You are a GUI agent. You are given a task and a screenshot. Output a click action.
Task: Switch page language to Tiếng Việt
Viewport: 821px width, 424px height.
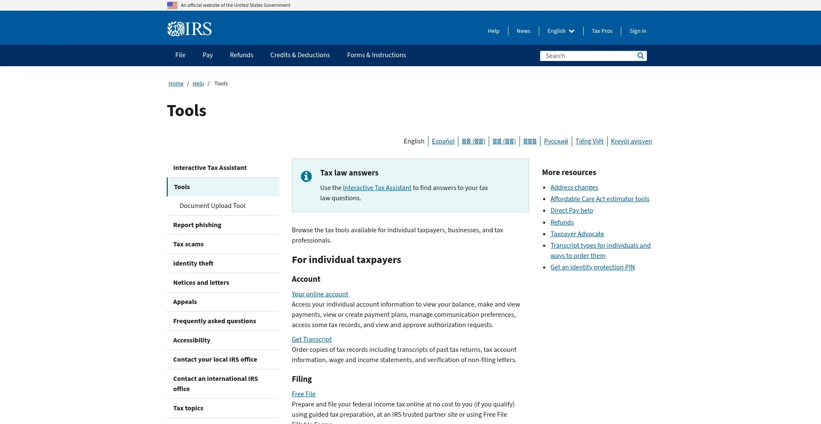click(x=589, y=141)
